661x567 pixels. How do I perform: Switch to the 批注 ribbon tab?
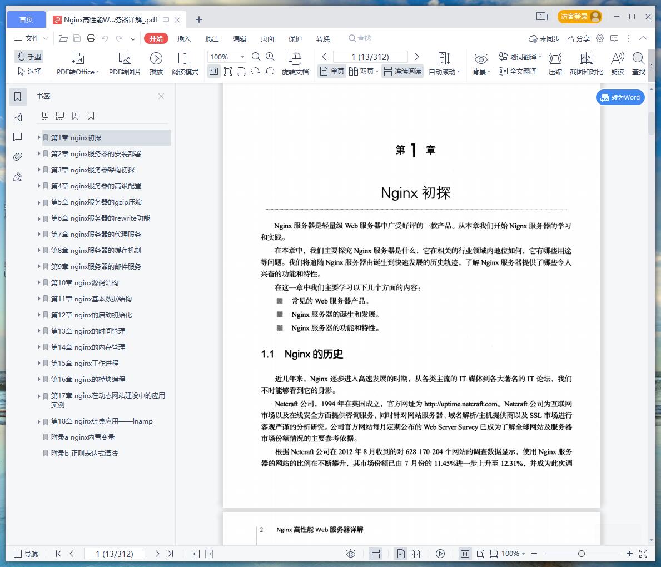click(x=212, y=38)
